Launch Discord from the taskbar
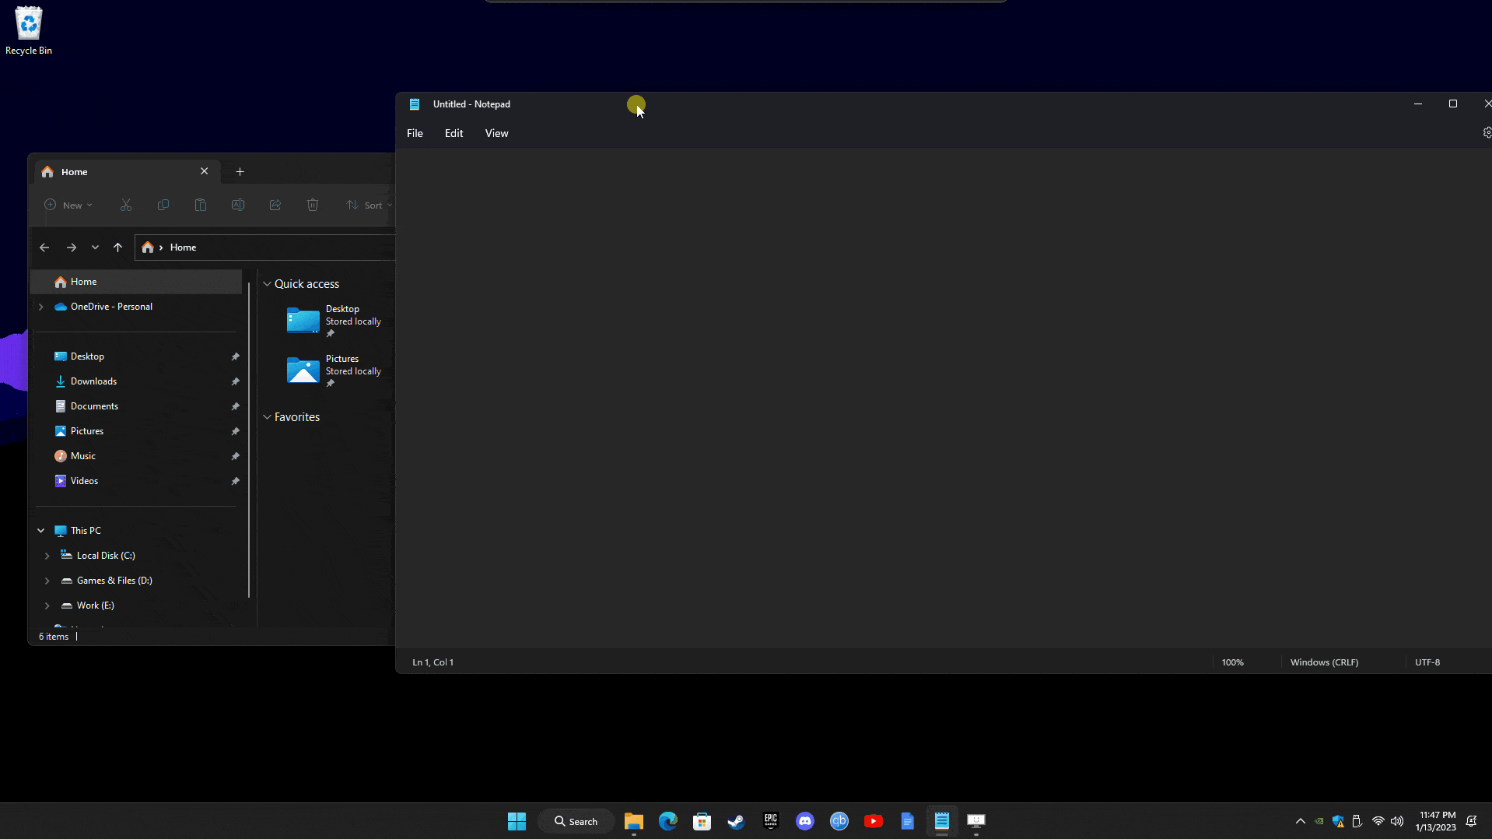The width and height of the screenshot is (1492, 839). click(x=804, y=821)
